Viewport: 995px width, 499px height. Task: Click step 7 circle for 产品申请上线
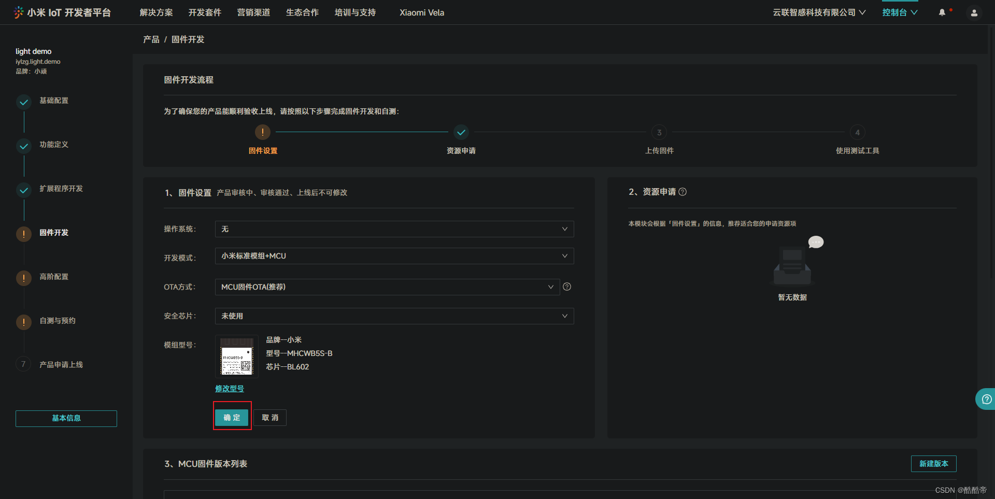click(23, 364)
